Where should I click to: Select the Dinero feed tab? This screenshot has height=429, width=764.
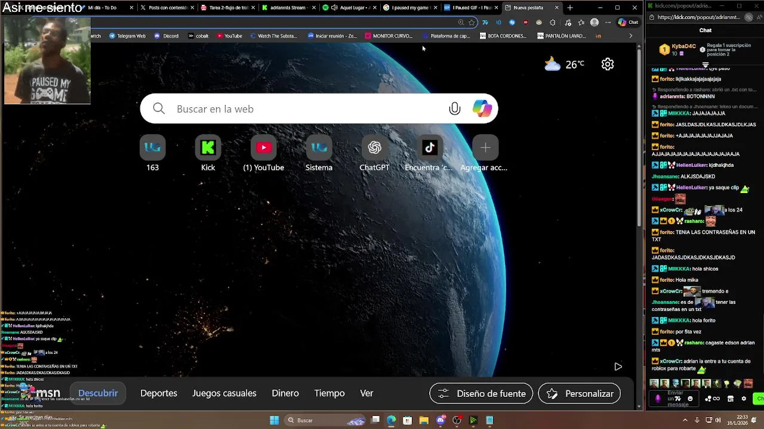[x=285, y=393]
